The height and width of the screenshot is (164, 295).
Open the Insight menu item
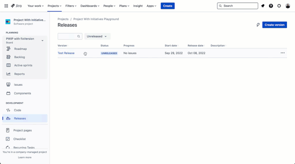pos(138,6)
